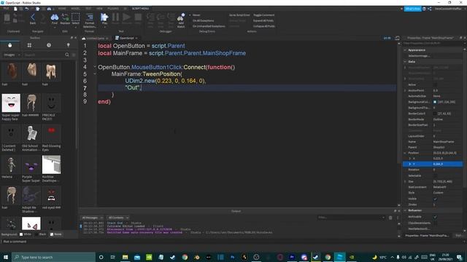Open File Explorer from the taskbar
Screen dimensions: 467x262
125,257
